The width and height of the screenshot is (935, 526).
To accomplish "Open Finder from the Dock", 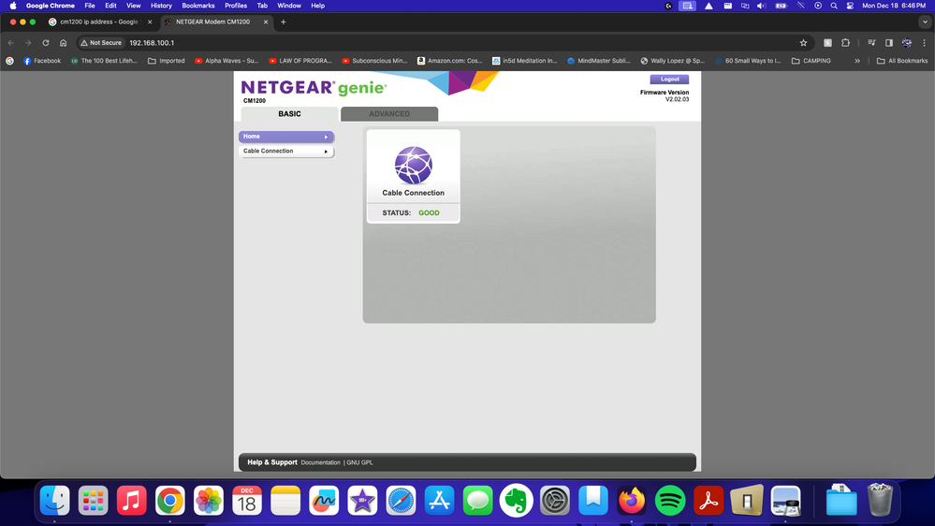I will click(x=55, y=501).
